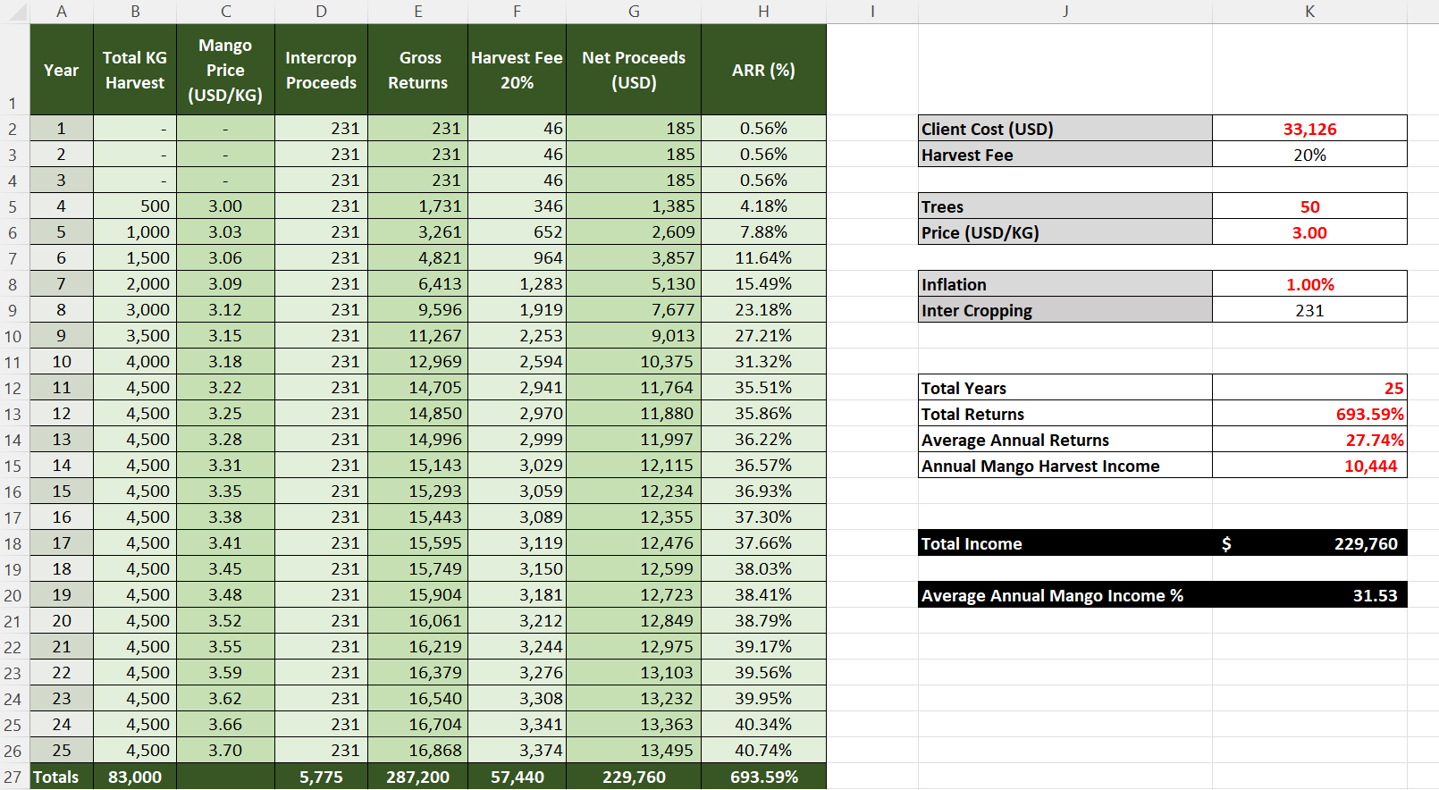Screen dimensions: 1439x790
Task: Select Price (USD/KG) value 3.00 in column K
Action: (1309, 232)
